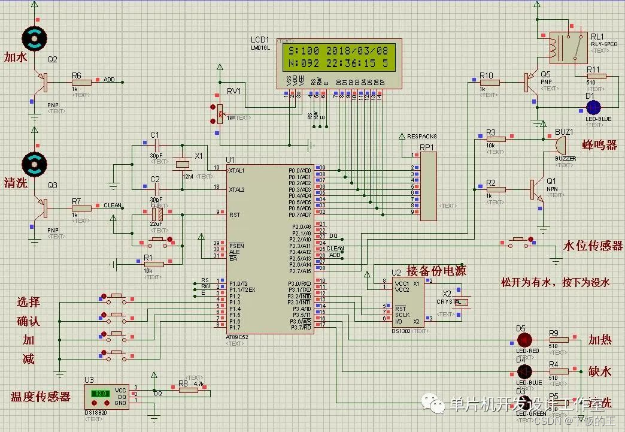This screenshot has height=432, width=625.
Task: Select the LCD1 LM016L display
Action: 339,64
